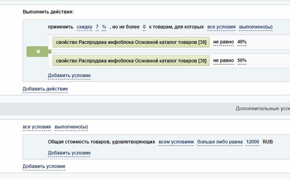The image size is (290, 179).
Task: Open the "всем условиям" selector
Action: pos(176,142)
